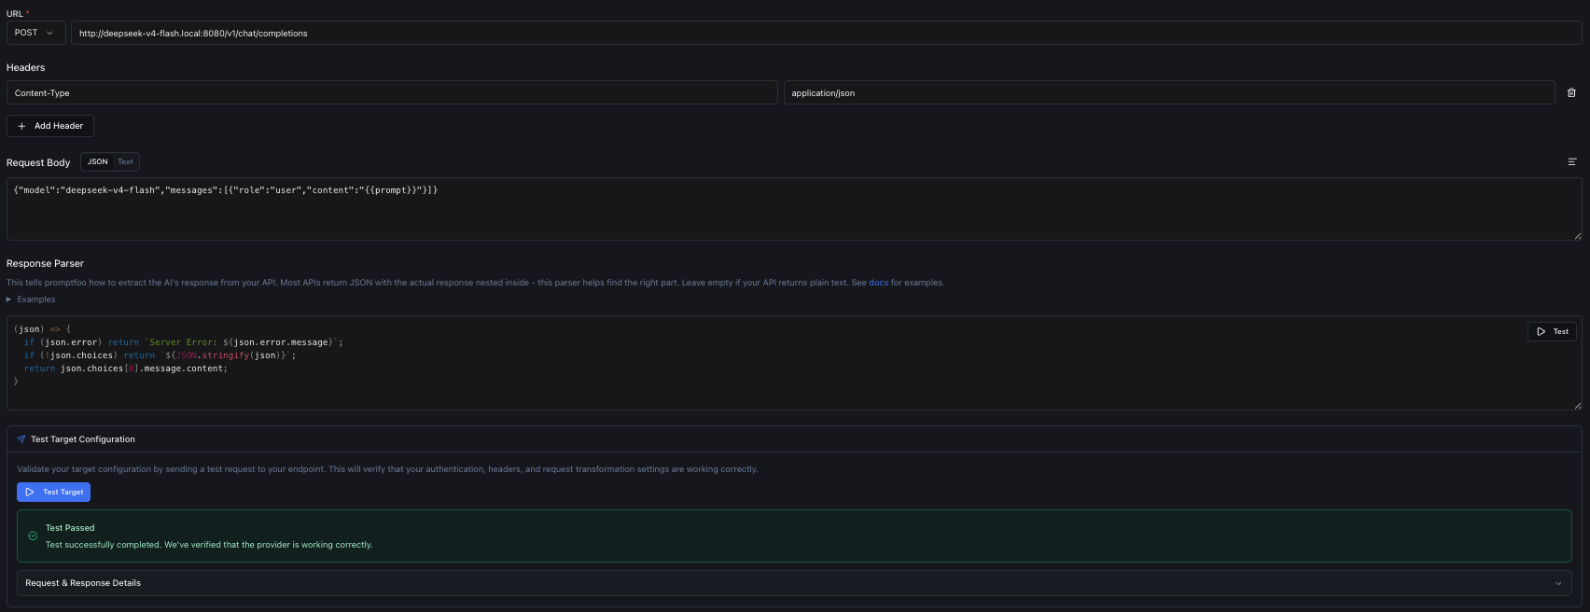1590x612 pixels.
Task: Delete the Content-Type header with trash icon
Action: [x=1571, y=92]
